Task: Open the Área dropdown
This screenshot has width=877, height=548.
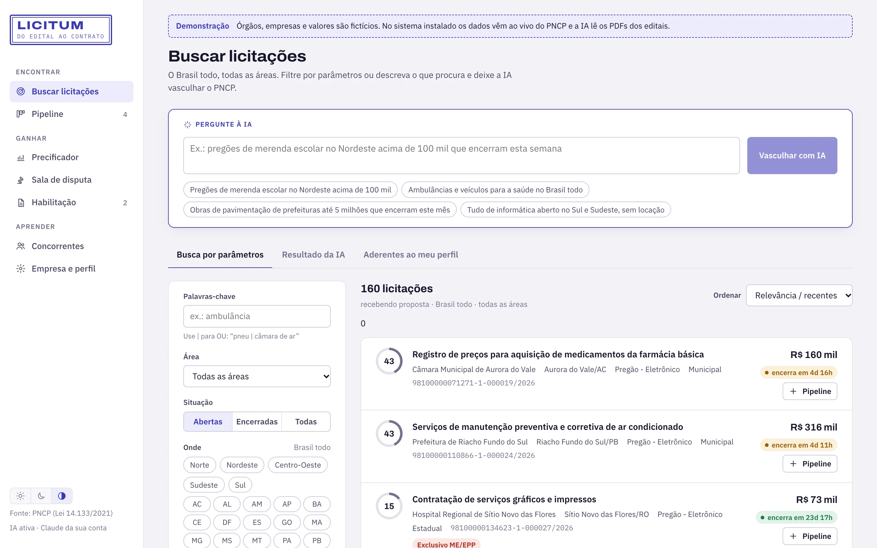Action: click(257, 376)
